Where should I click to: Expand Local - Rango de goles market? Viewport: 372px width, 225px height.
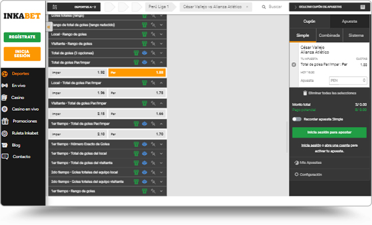click(161, 34)
